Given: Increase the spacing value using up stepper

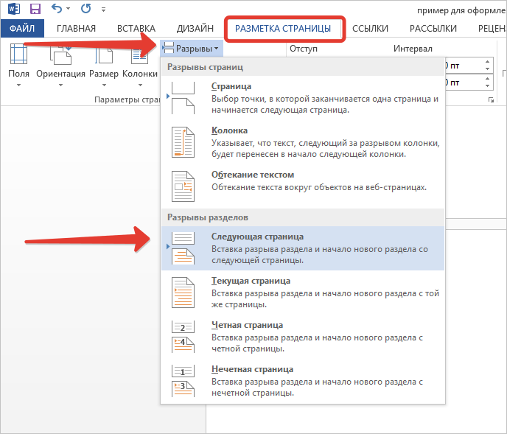Looking at the screenshot, I should tap(487, 62).
